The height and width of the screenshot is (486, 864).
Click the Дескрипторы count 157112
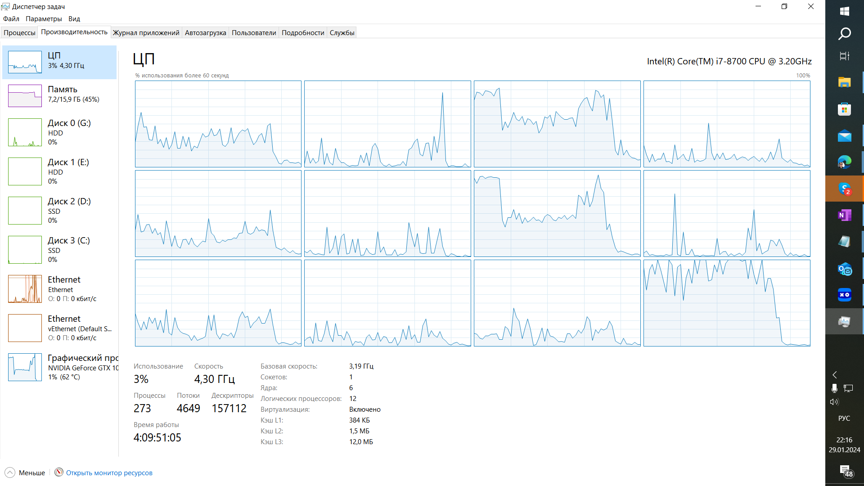click(229, 409)
